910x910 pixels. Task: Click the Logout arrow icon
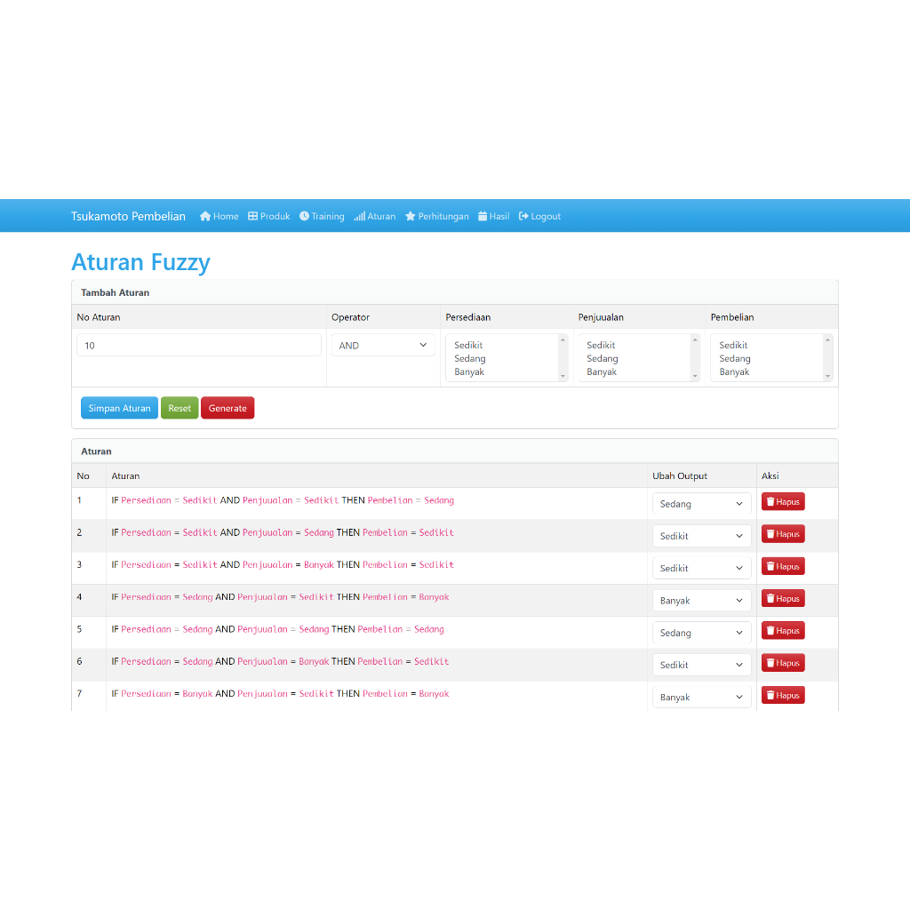[523, 216]
